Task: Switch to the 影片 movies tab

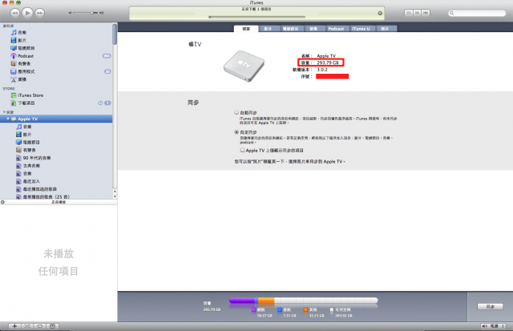Action: 268,29
